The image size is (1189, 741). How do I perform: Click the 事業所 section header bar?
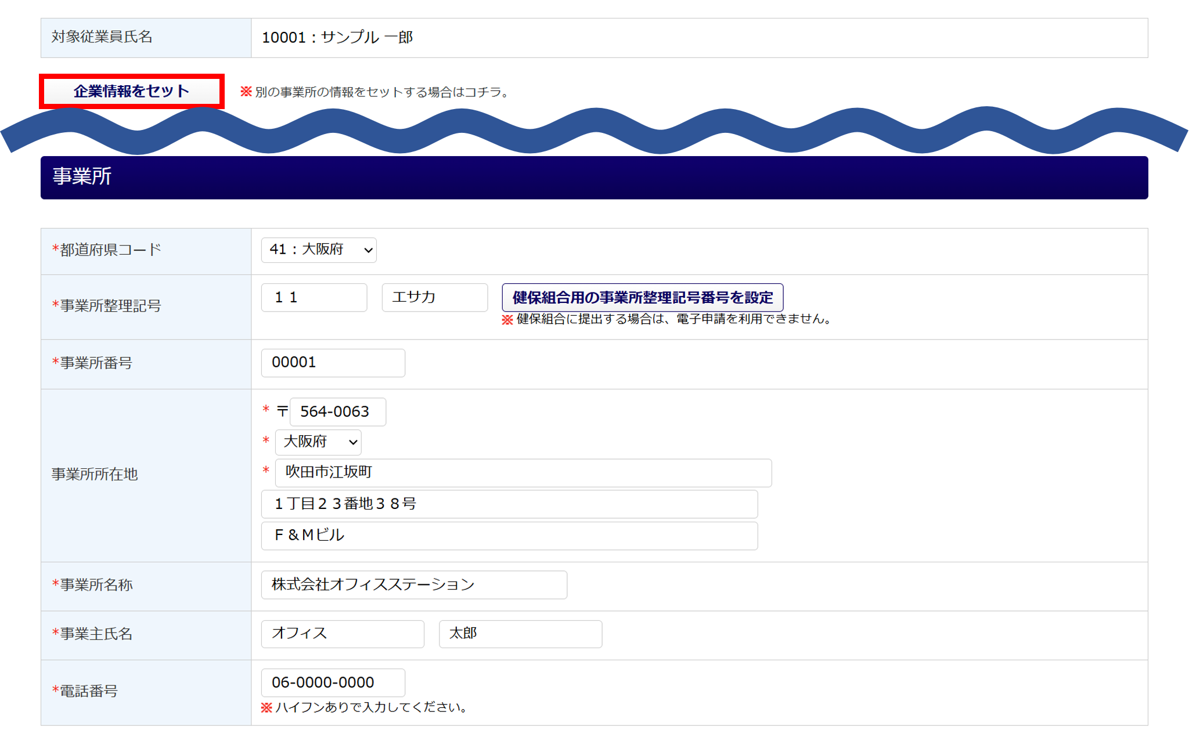(594, 178)
